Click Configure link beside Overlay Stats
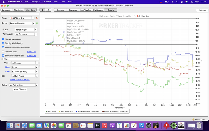 coord(31,51)
